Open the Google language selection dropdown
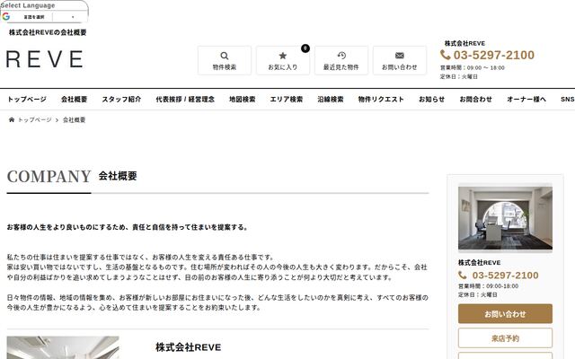This screenshot has width=575, height=359. pyautogui.click(x=44, y=17)
